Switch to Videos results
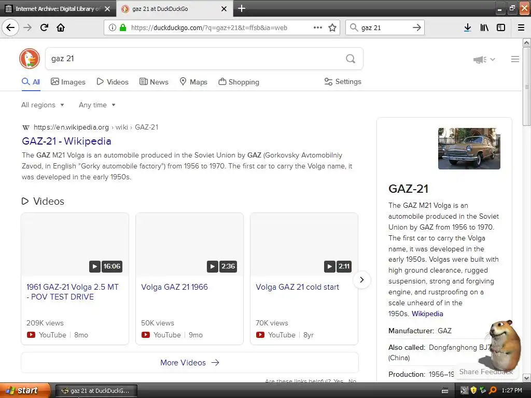Viewport: 531px width, 398px height. tap(113, 82)
